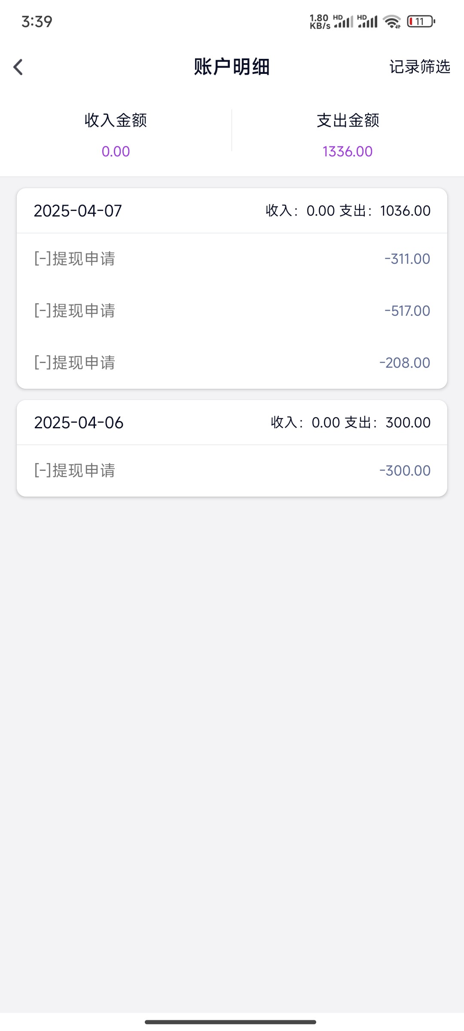Tap the 1336.00 total expense amount
The image size is (464, 1031).
348,152
